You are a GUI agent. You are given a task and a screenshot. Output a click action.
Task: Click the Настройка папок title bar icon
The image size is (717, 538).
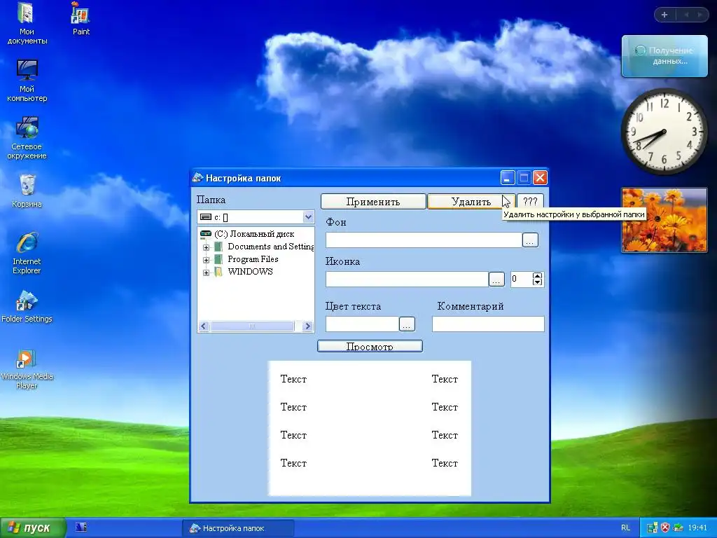point(197,177)
